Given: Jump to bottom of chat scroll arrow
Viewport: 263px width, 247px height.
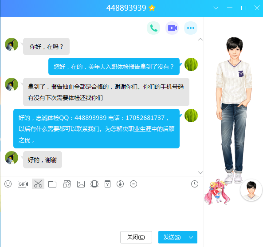Looking at the screenshot, I should point(200,173).
